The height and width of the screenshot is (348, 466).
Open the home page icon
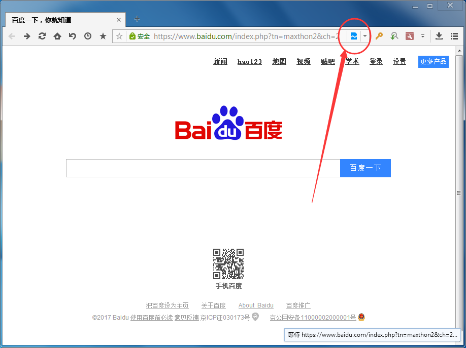click(57, 36)
